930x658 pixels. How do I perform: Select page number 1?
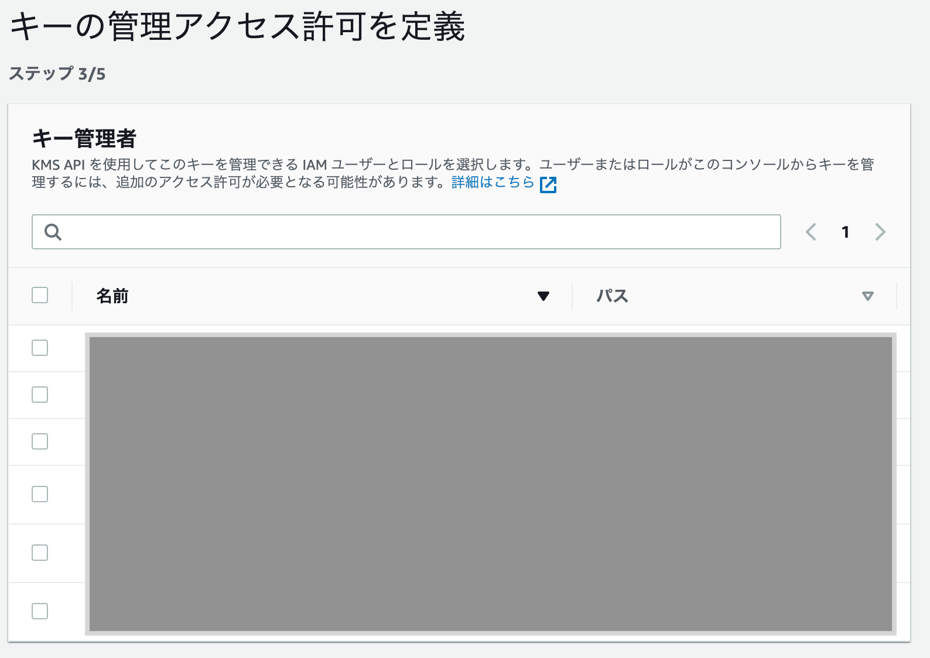(x=845, y=232)
